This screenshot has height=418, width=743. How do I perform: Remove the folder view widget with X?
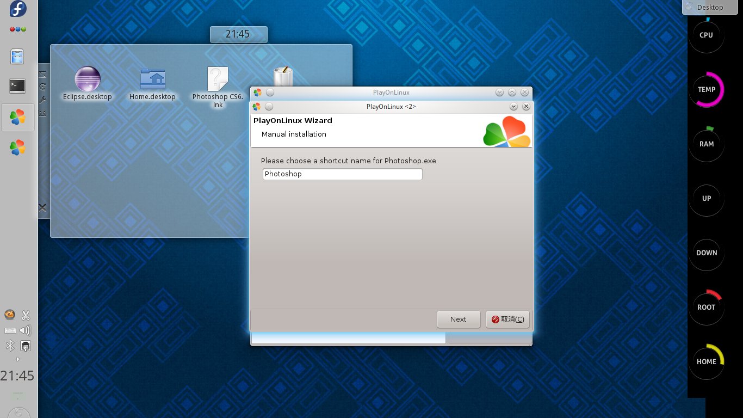pos(42,207)
